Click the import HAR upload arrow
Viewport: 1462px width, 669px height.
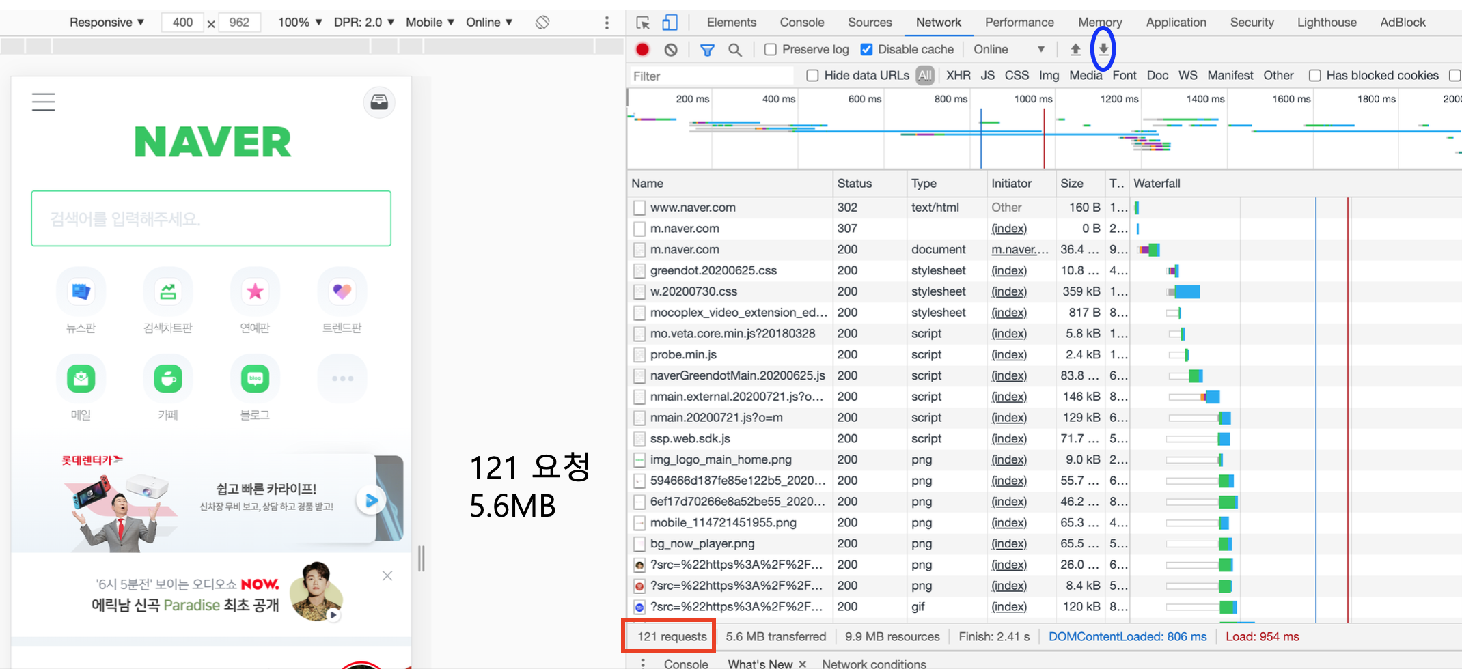point(1075,49)
